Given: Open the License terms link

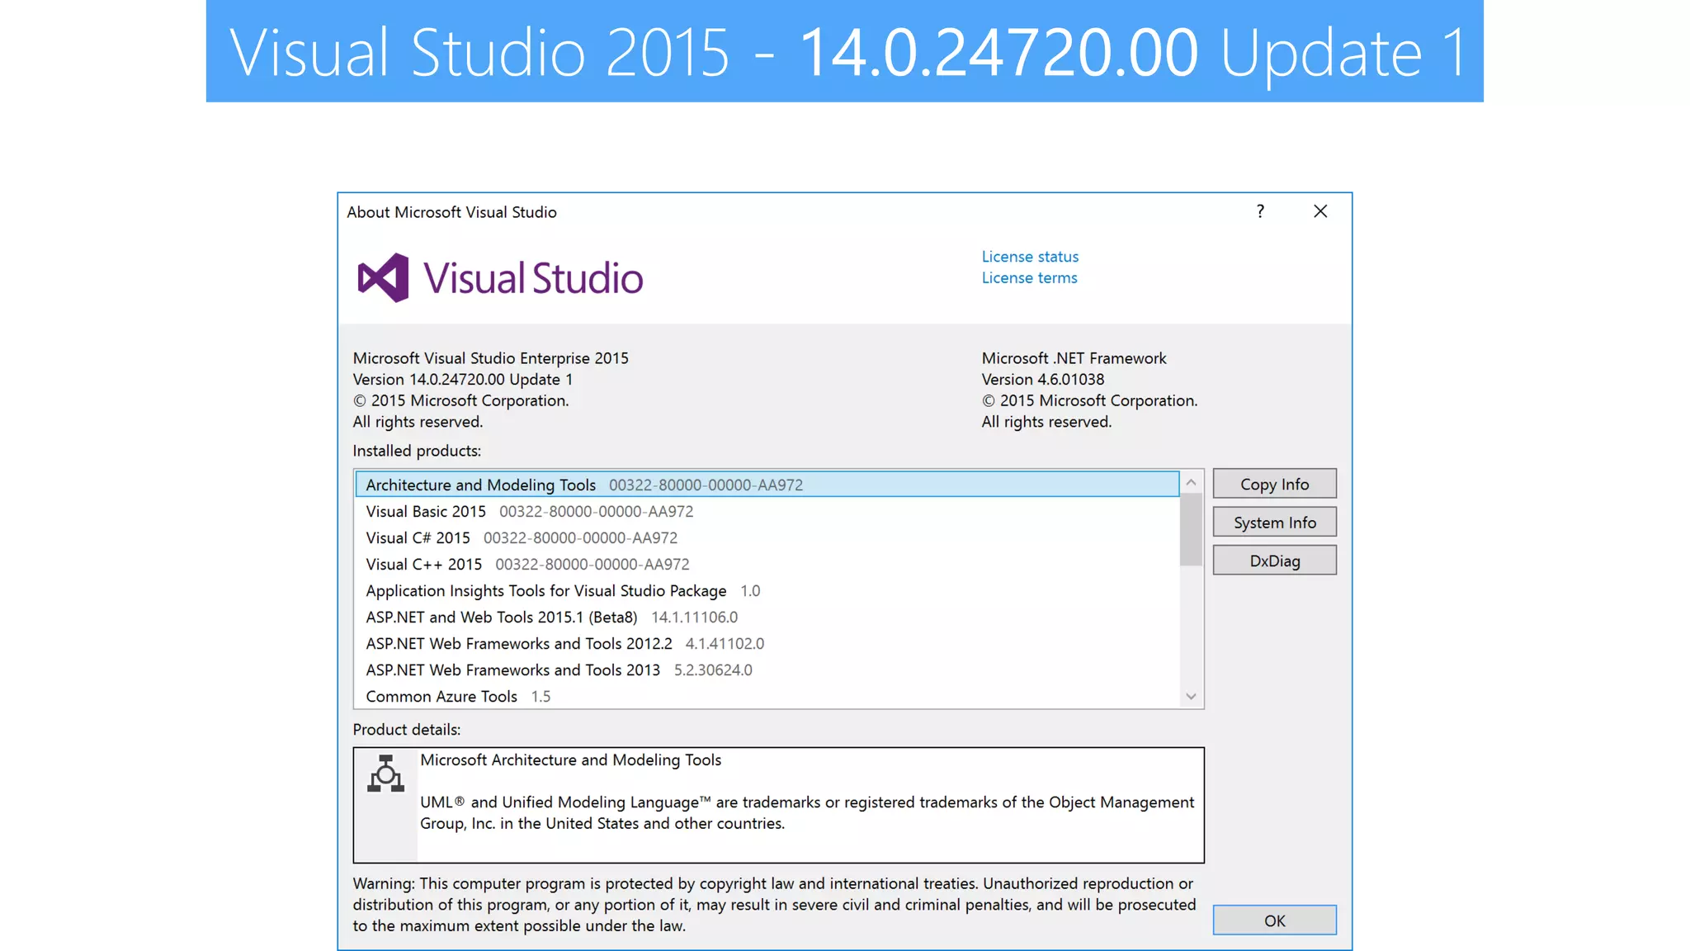Looking at the screenshot, I should pos(1029,278).
